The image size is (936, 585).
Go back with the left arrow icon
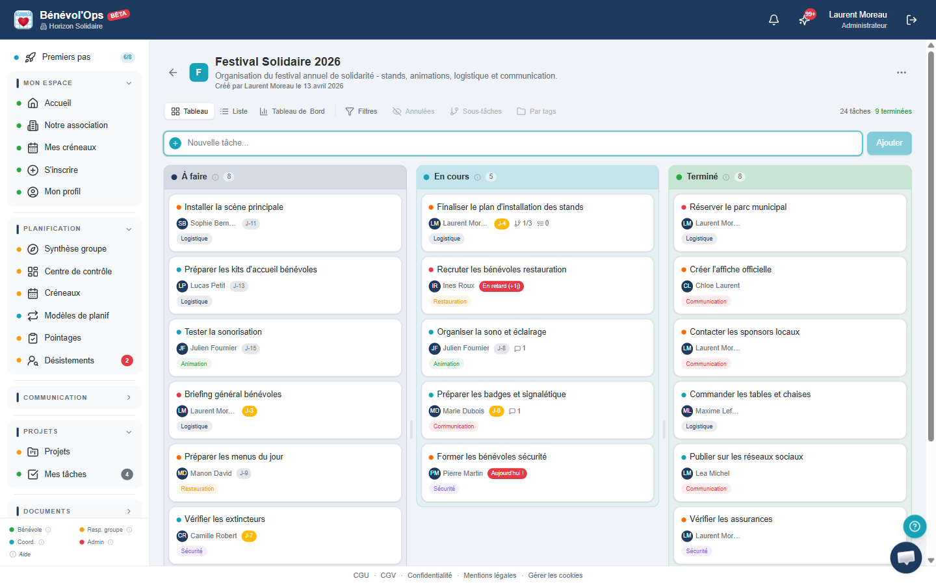point(173,73)
